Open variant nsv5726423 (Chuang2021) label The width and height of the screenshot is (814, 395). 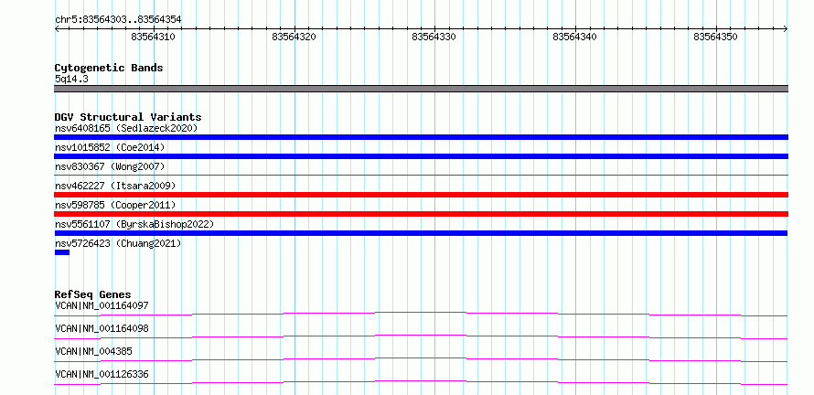[x=118, y=243]
